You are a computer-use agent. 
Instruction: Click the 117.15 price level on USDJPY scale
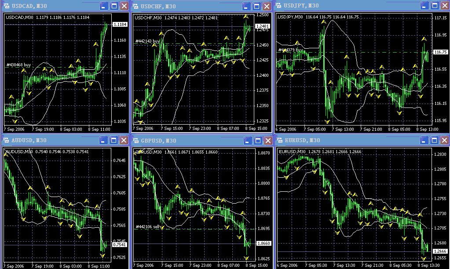click(x=440, y=18)
